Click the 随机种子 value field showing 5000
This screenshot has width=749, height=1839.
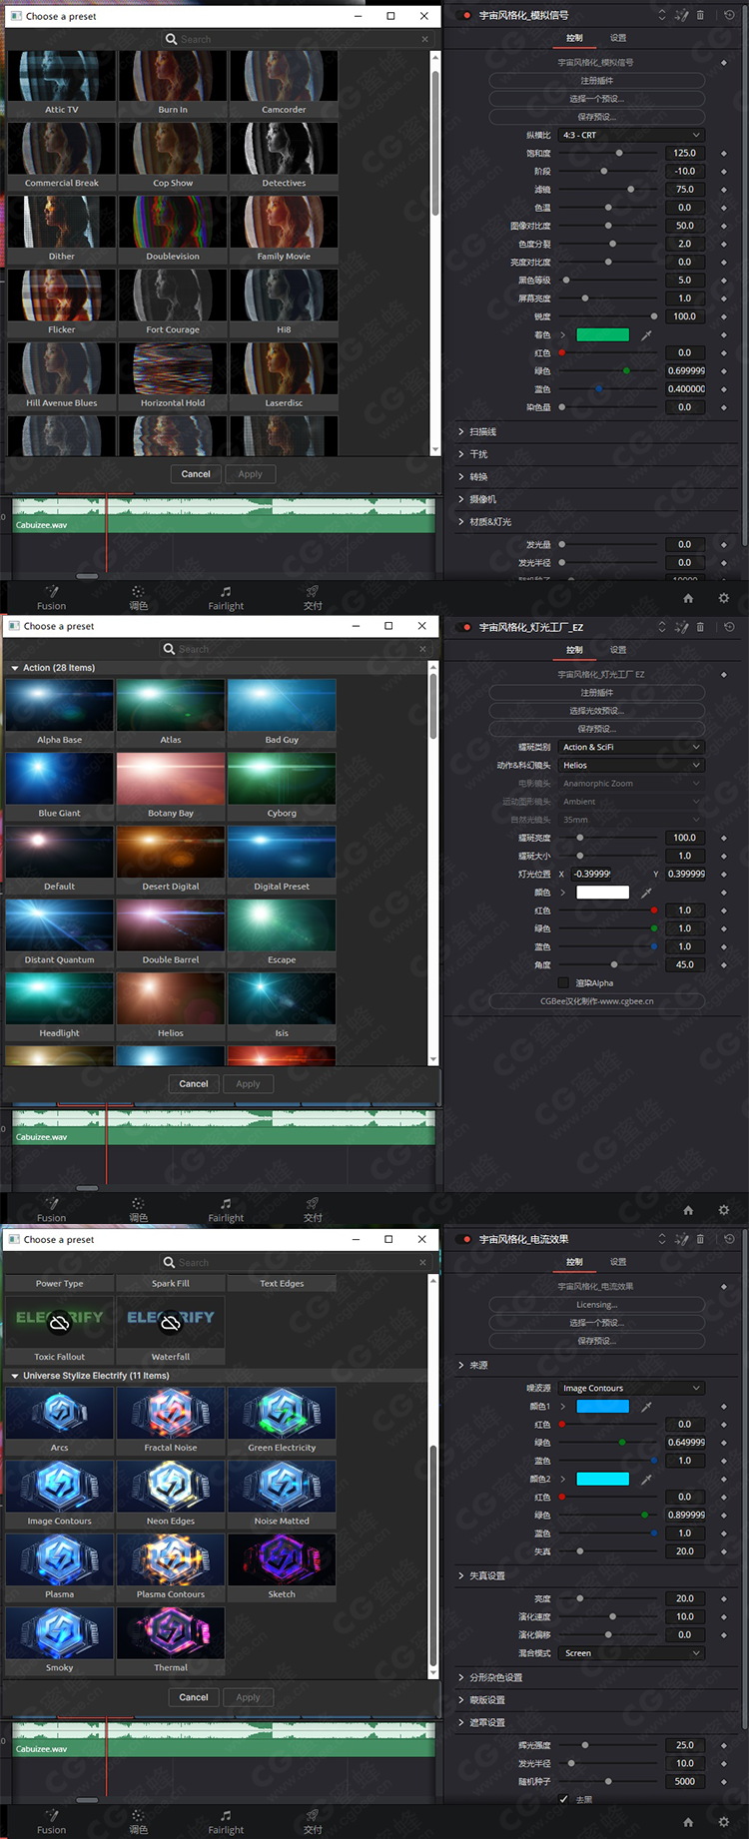[x=685, y=1781]
